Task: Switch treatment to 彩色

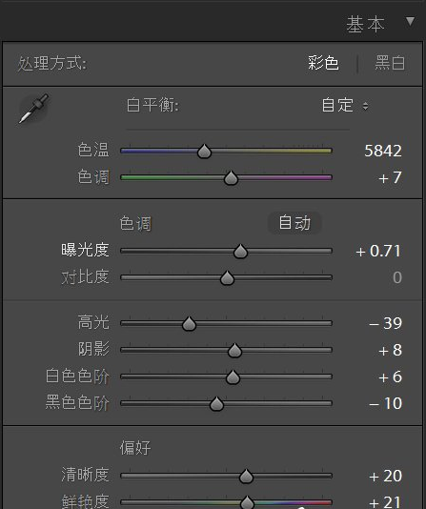Action: [323, 63]
